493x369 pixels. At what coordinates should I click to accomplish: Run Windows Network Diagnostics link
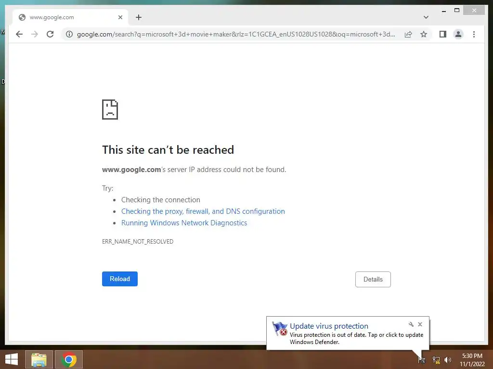184,223
